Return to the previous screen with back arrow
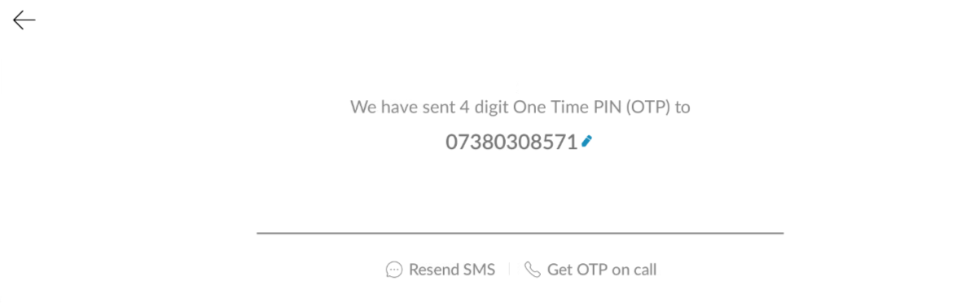The width and height of the screenshot is (966, 303). click(x=24, y=20)
